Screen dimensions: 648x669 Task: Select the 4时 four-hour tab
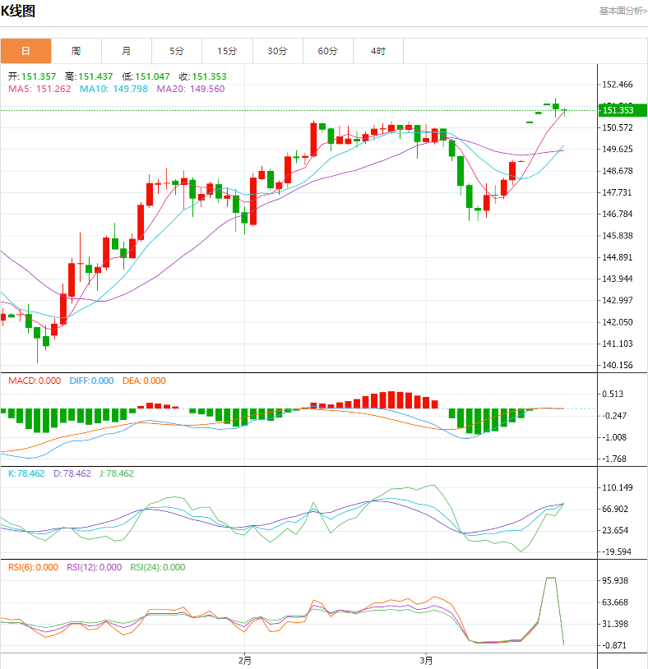[378, 51]
